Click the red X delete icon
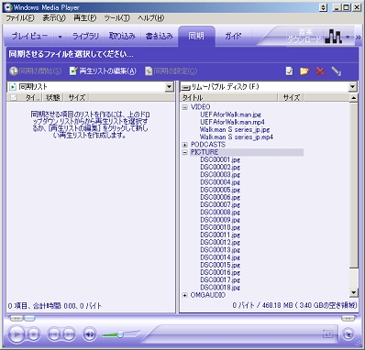This screenshot has height=350, width=365. [320, 71]
